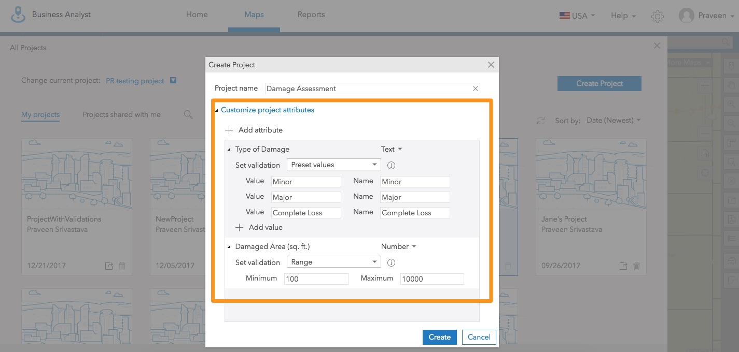Click the Value field containing Minor
The image size is (739, 352).
click(306, 182)
